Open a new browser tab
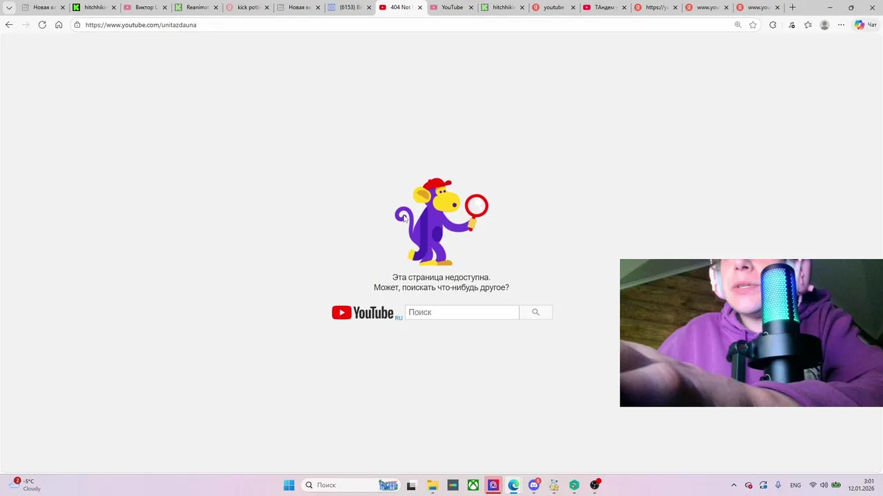The width and height of the screenshot is (883, 496). click(x=793, y=8)
